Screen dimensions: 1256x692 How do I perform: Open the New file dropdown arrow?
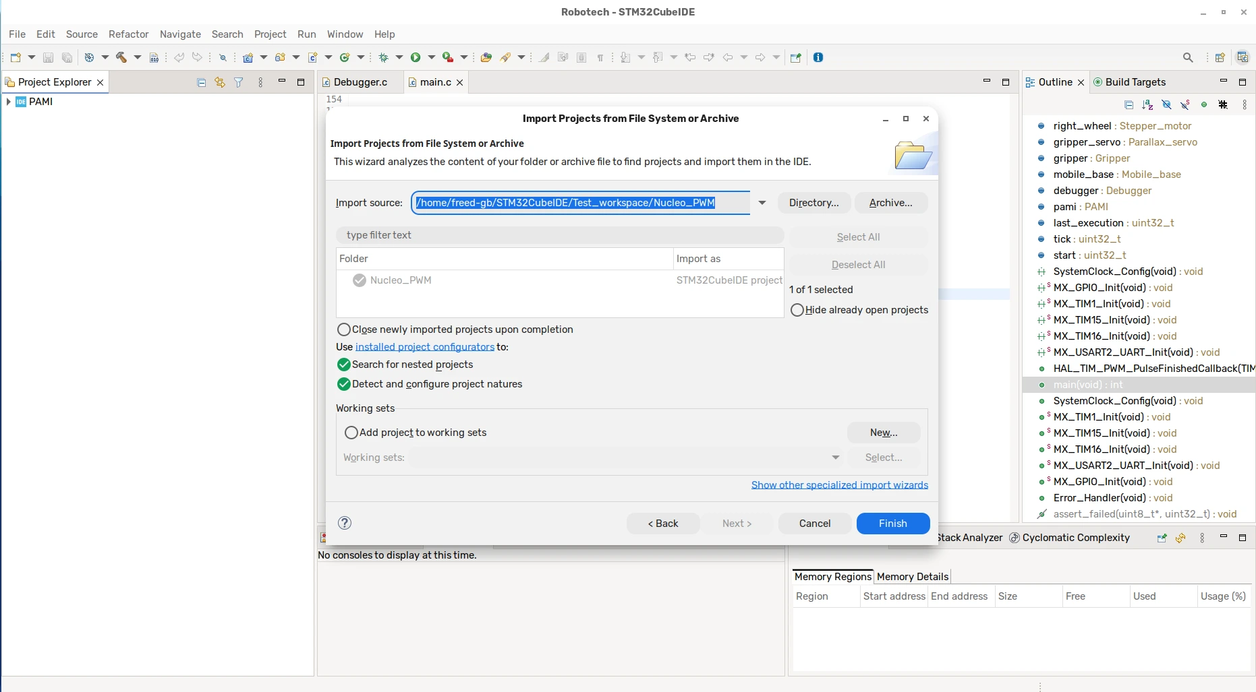pos(31,57)
